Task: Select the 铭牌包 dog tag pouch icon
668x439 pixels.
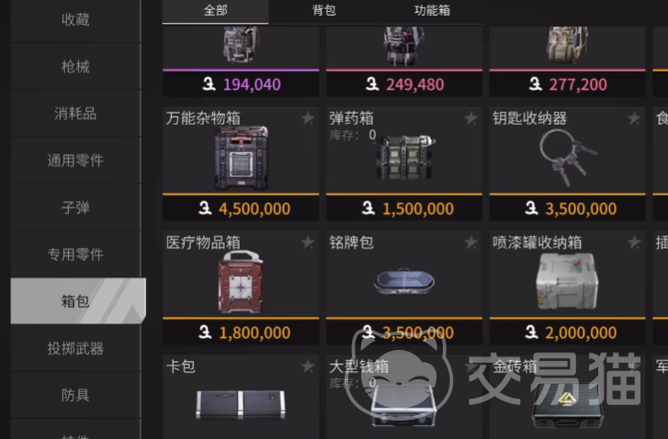Action: click(404, 281)
